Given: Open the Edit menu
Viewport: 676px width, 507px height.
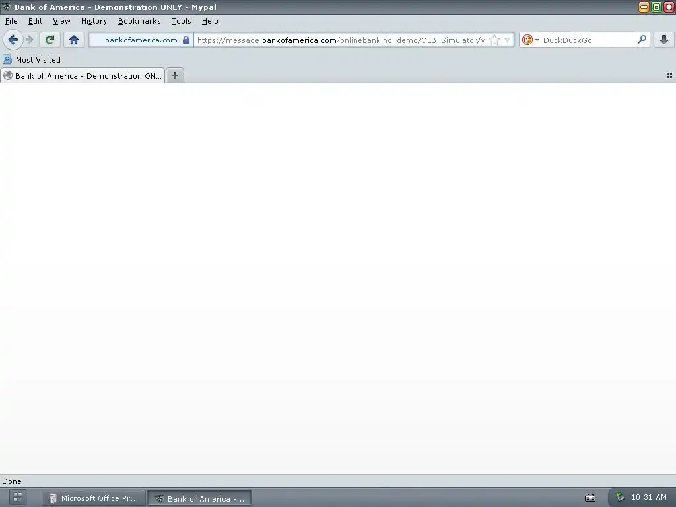Looking at the screenshot, I should [35, 21].
